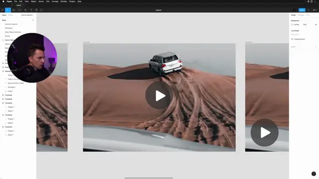Viewport: 319px width, 179px height.
Task: Click the right thumbnail play button
Action: [265, 133]
